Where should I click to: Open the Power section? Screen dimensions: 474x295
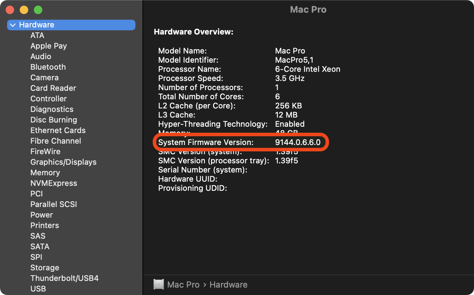42,215
